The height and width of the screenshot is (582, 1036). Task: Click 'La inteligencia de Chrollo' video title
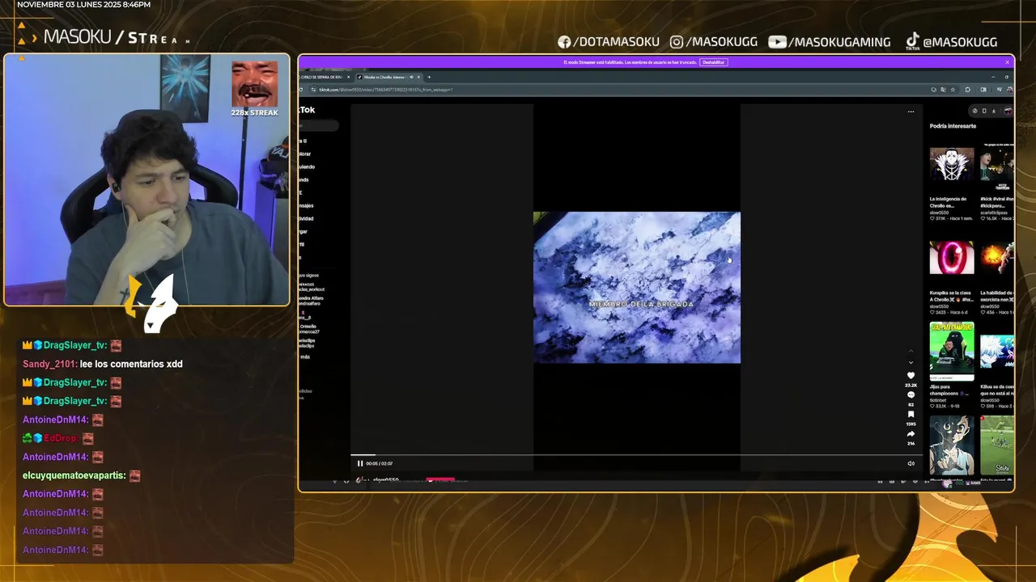949,202
